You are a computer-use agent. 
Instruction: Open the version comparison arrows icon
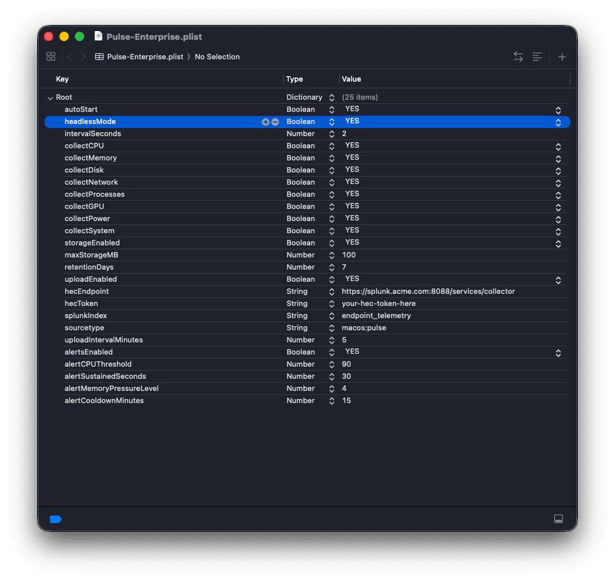click(518, 57)
